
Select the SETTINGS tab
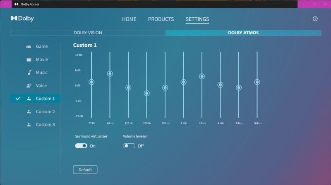click(x=197, y=19)
